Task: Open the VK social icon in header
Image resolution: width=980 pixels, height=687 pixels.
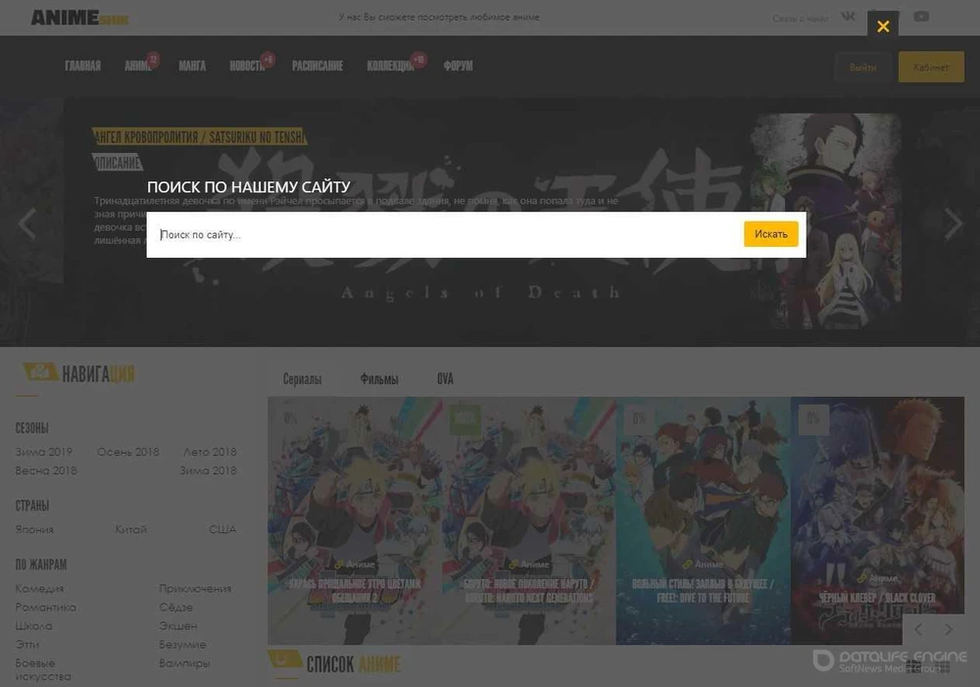Action: tap(848, 17)
